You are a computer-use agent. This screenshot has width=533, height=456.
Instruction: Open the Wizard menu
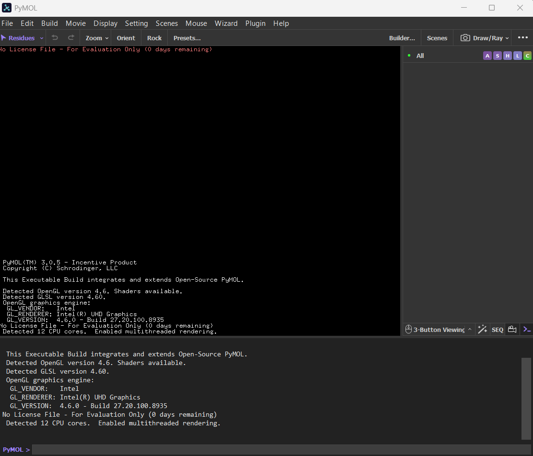click(226, 23)
